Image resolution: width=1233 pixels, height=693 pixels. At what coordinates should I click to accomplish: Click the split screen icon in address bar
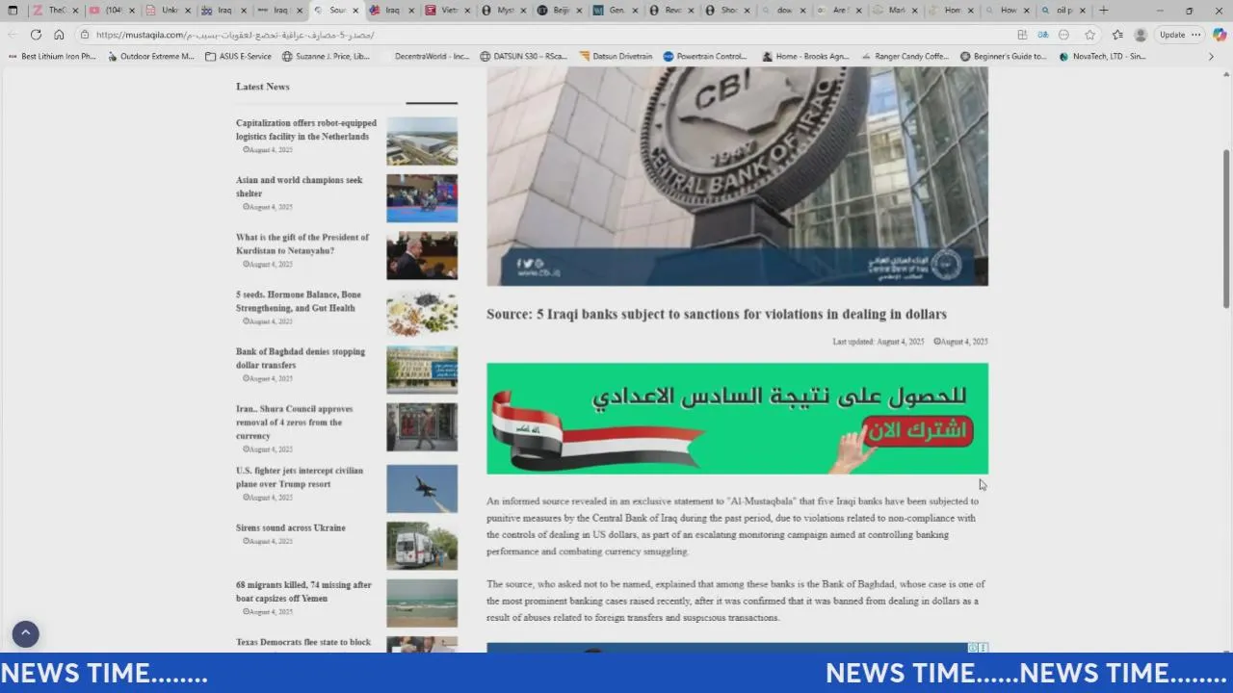1022,35
